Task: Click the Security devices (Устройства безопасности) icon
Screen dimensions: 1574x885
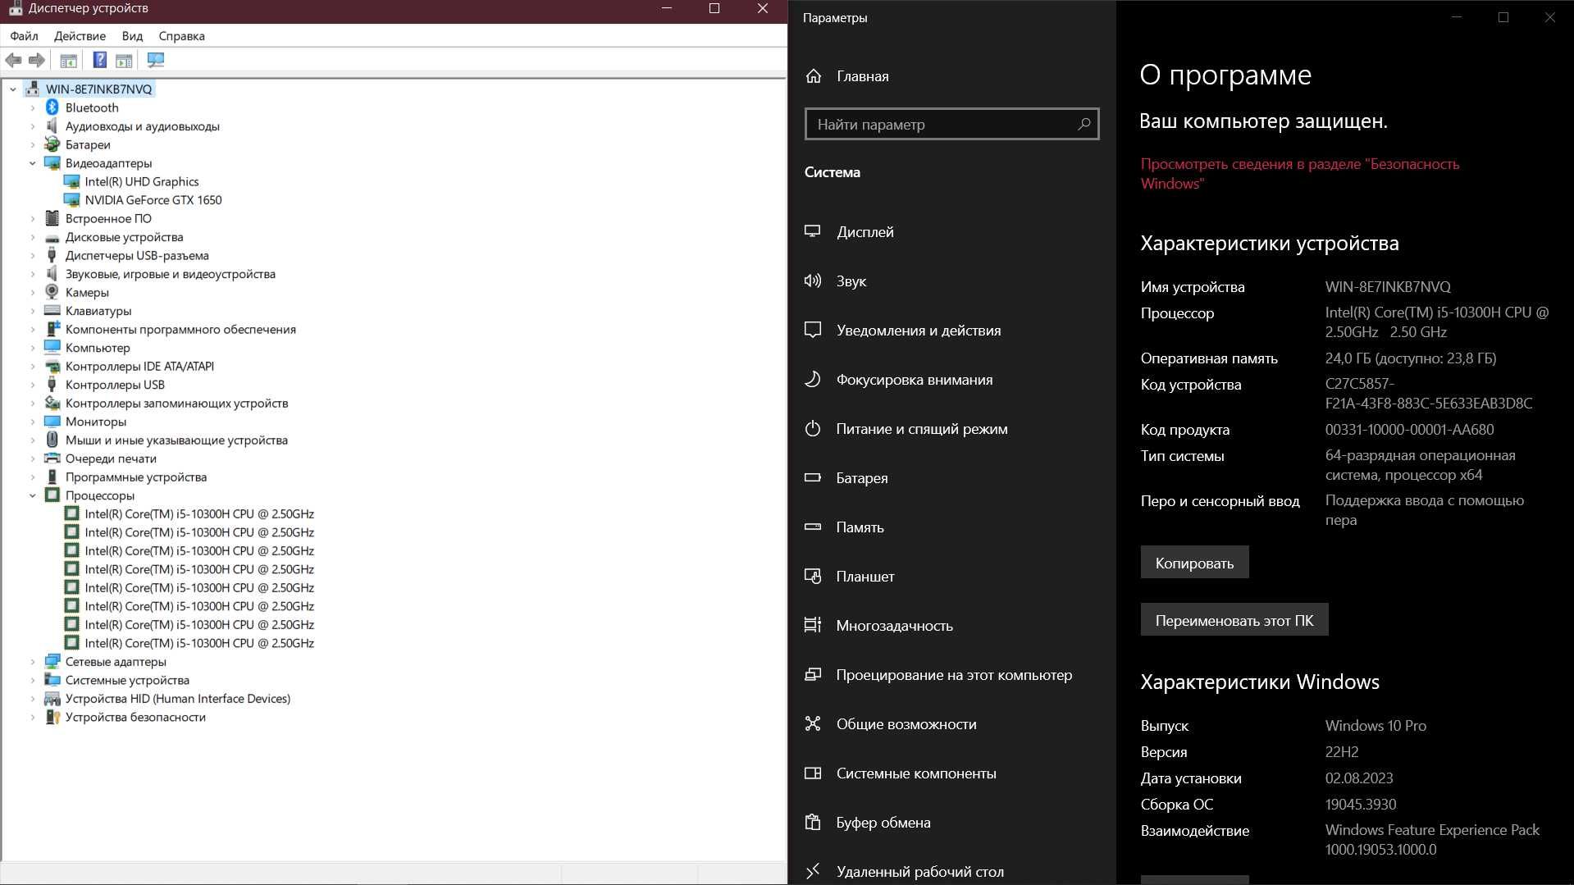Action: coord(52,716)
